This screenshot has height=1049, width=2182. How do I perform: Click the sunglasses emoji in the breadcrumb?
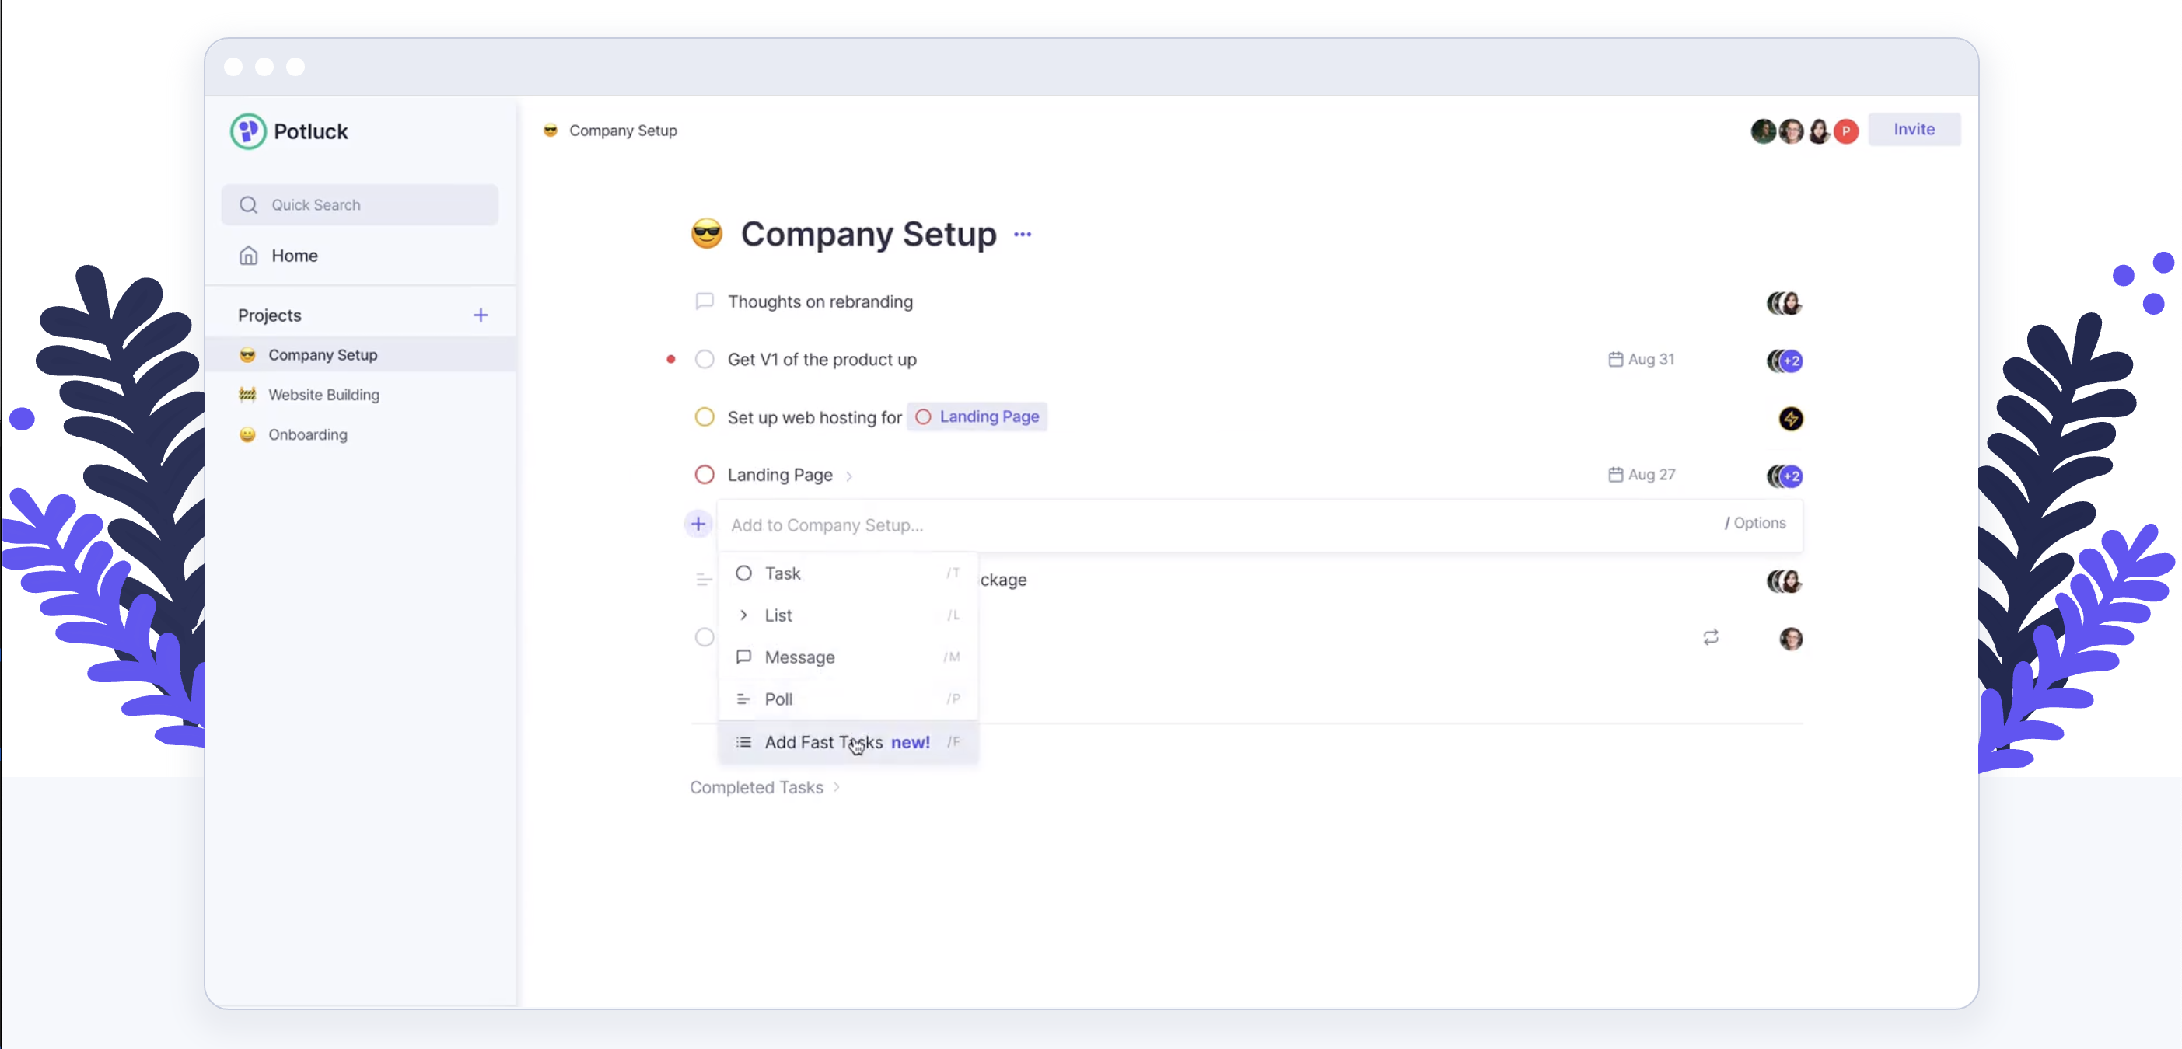(x=551, y=131)
